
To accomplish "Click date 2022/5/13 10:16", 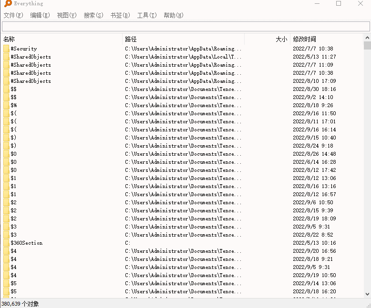I will point(314,243).
